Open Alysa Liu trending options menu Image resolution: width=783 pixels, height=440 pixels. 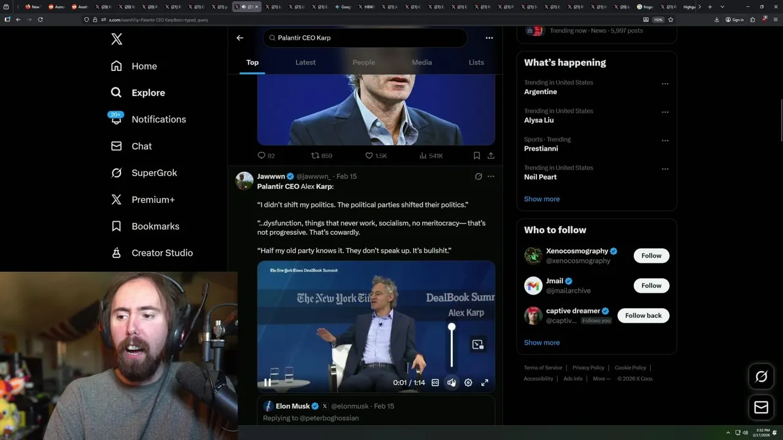665,112
